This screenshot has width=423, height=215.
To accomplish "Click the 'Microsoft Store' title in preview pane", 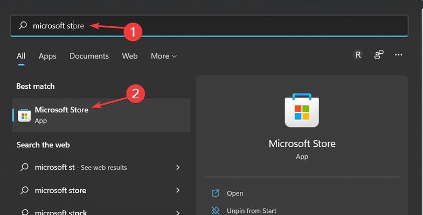I will click(x=302, y=144).
